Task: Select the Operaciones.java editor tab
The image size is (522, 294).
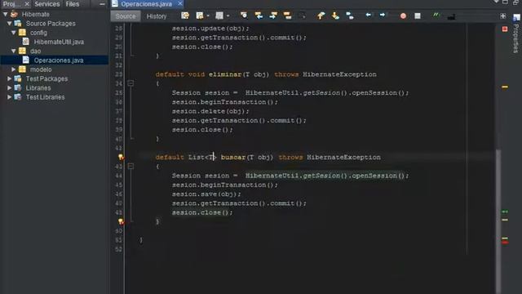Action: 147,4
